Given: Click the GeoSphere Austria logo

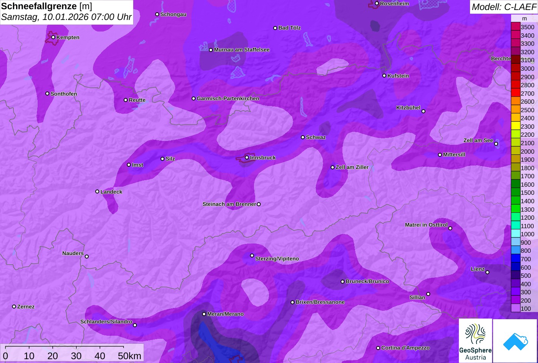Looking at the screenshot, I should [x=475, y=341].
